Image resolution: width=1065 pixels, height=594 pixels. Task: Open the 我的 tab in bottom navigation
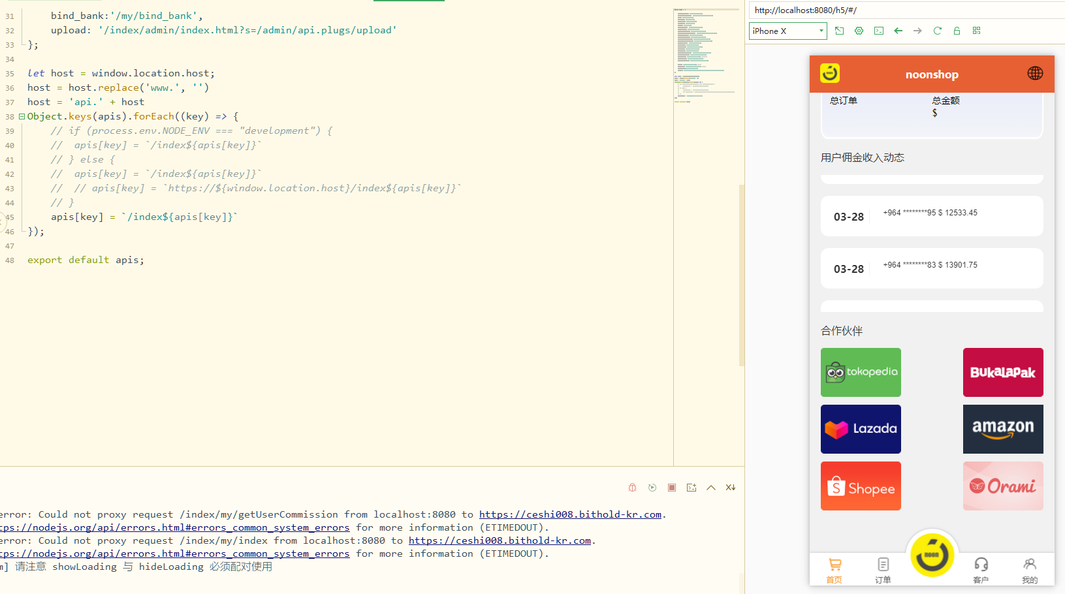[1029, 569]
